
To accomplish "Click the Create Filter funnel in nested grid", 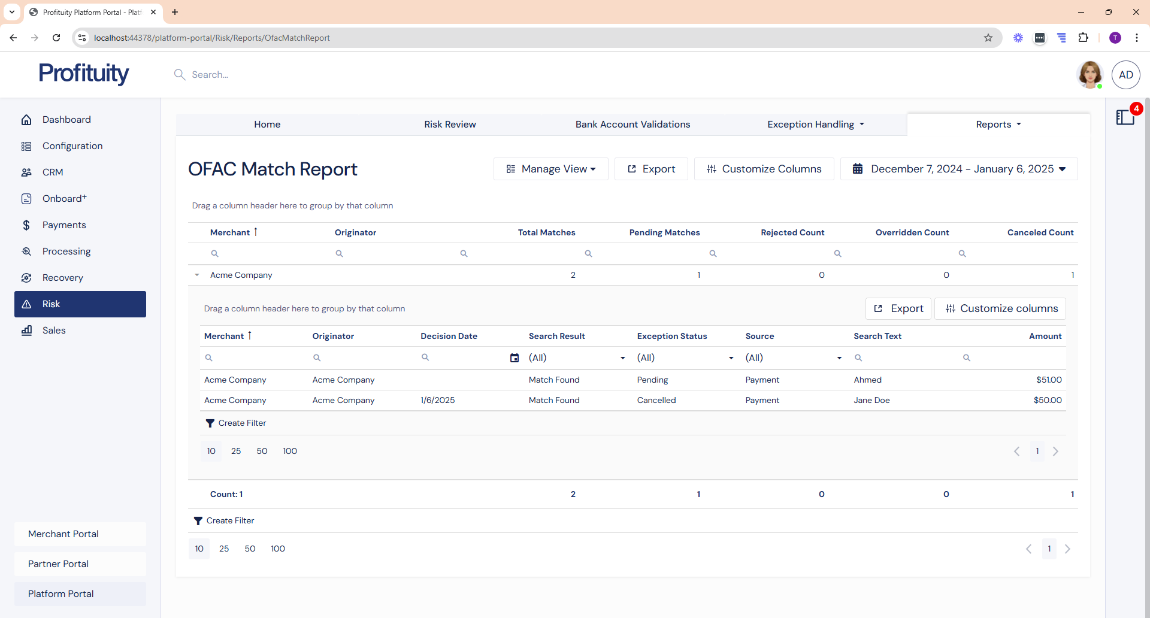I will pos(210,423).
